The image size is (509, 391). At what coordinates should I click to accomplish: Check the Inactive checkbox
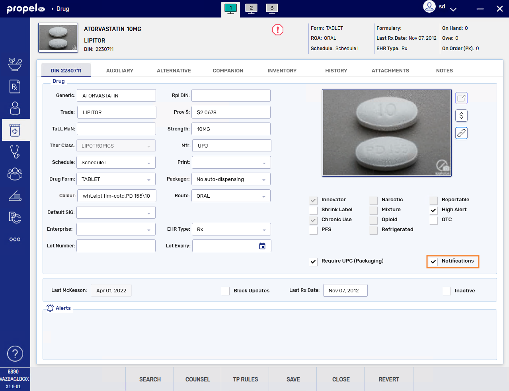(447, 291)
